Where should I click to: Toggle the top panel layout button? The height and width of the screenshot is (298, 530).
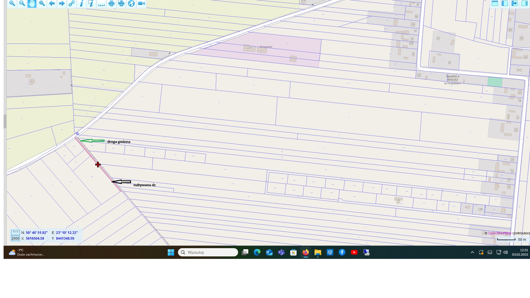(x=495, y=3)
